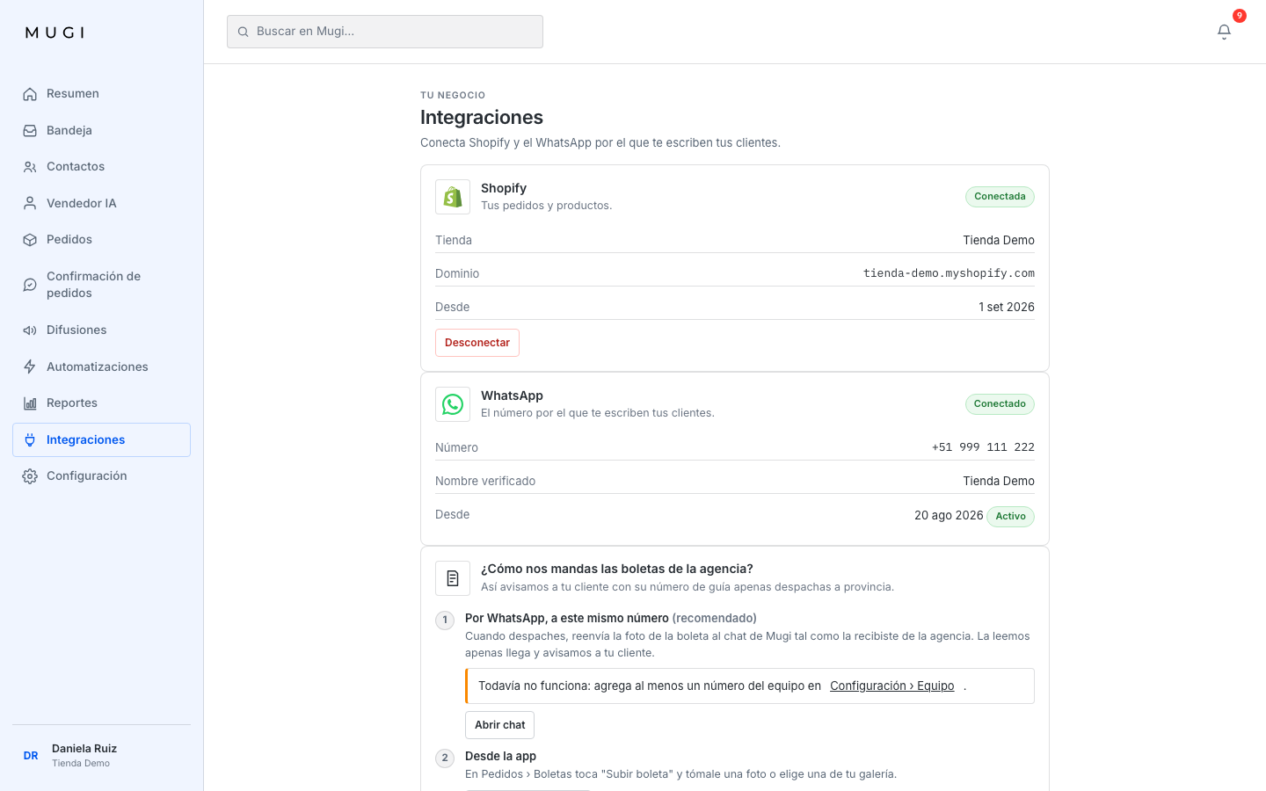Open Configuración from sidebar
The height and width of the screenshot is (791, 1266).
tap(101, 476)
